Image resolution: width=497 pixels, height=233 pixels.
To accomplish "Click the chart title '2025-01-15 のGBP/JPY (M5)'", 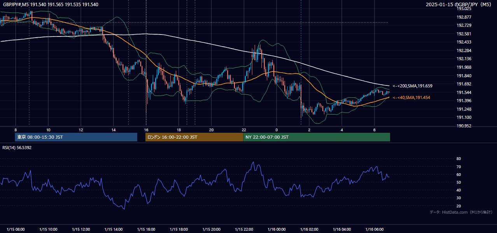I will [459, 5].
